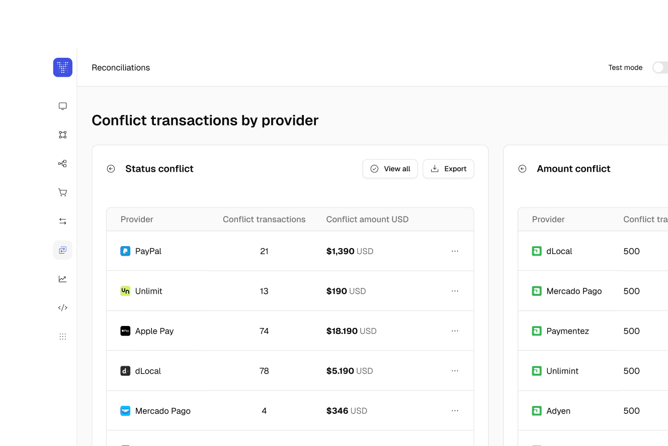The height and width of the screenshot is (446, 668).
Task: Click the PayPal logo icon
Action: coord(125,251)
